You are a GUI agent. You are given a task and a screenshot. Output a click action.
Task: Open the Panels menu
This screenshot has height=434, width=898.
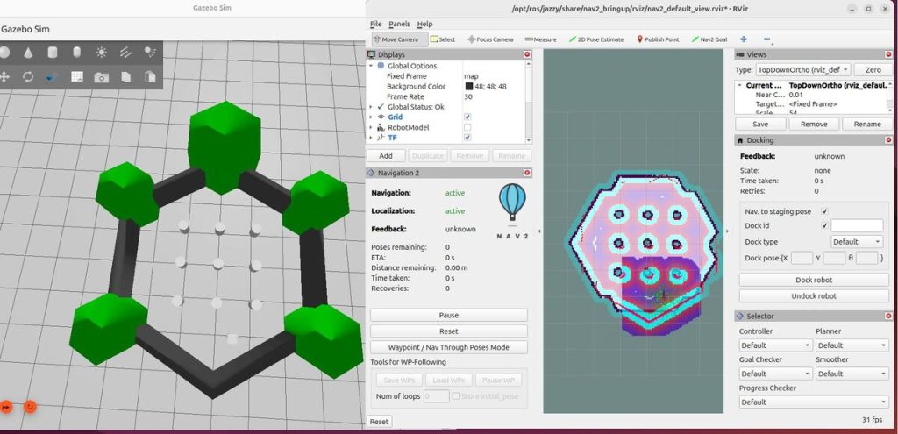point(399,24)
